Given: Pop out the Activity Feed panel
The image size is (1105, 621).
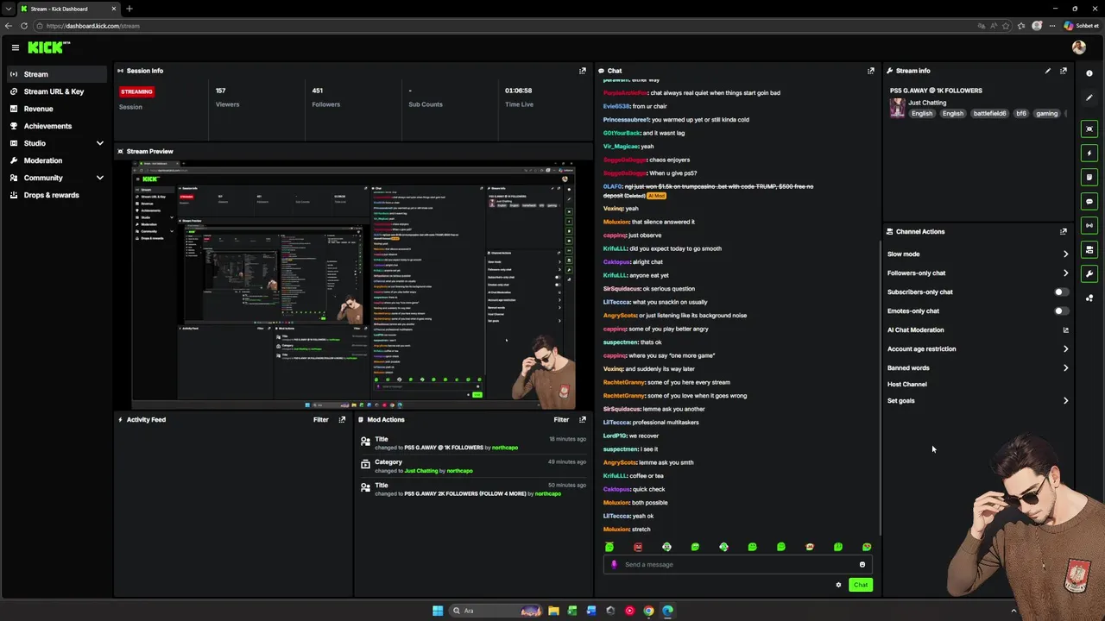Looking at the screenshot, I should coord(342,419).
